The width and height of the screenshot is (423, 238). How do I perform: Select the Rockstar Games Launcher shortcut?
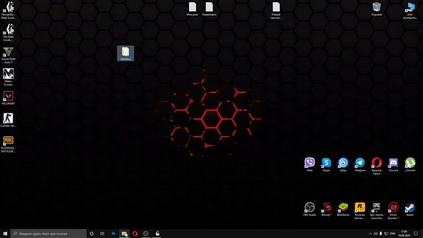(x=360, y=211)
